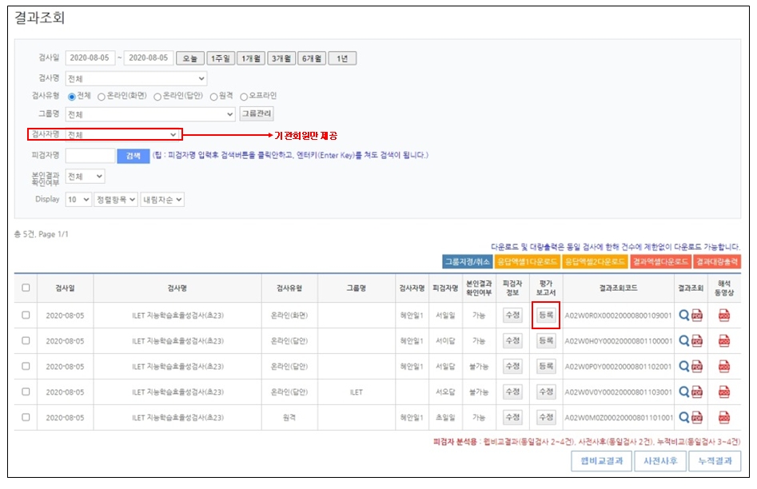The width and height of the screenshot is (757, 489).
Task: Set date range with 1개월 button
Action: click(251, 58)
